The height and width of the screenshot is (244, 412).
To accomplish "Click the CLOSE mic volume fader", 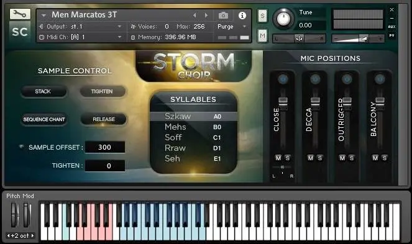I will point(283,104).
